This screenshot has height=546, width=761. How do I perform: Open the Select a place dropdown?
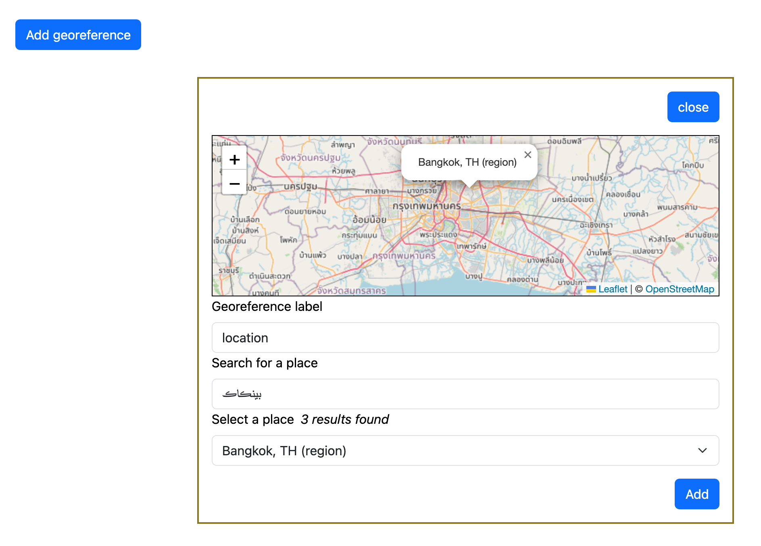tap(465, 450)
